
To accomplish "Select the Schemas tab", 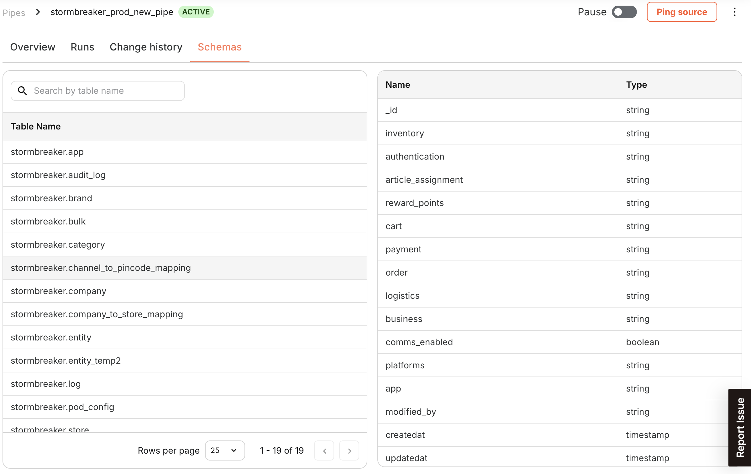I will tap(220, 47).
